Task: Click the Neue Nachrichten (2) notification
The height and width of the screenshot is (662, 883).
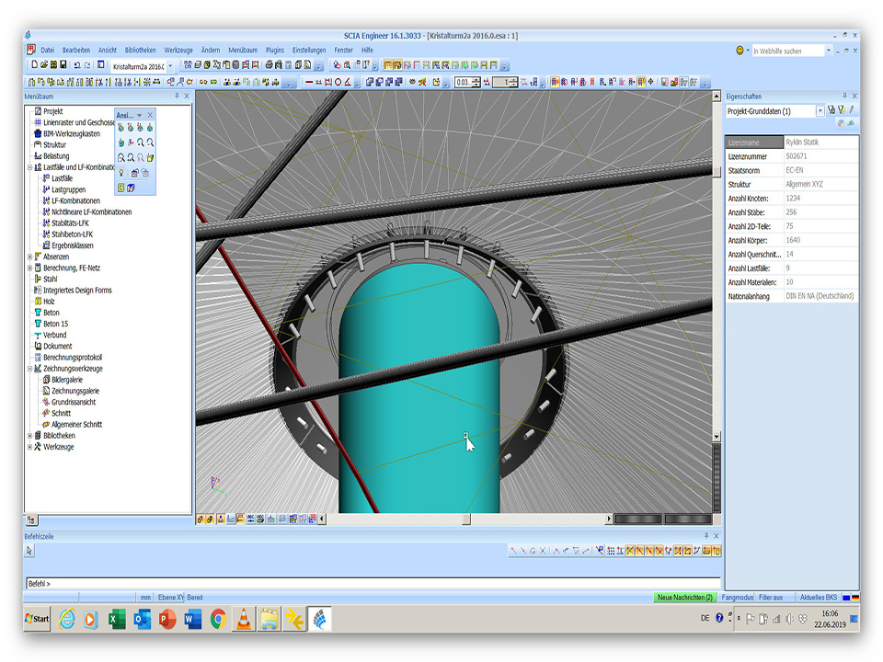Action: [684, 598]
